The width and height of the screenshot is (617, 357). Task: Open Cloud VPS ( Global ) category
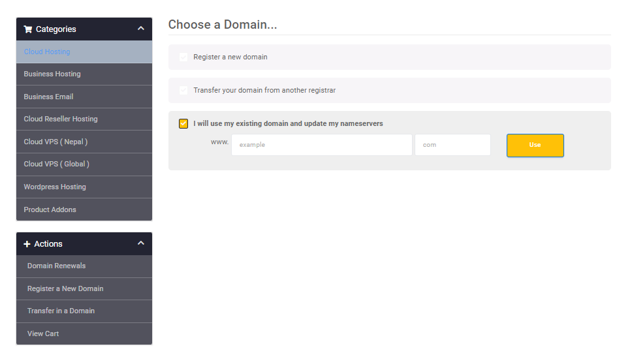57,164
